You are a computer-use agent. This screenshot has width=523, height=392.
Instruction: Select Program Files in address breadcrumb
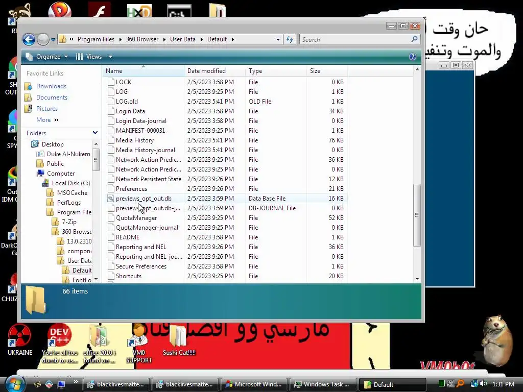click(x=96, y=39)
